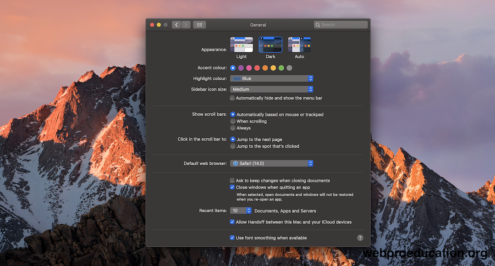Choose the orange accent colour
The height and width of the screenshot is (266, 495).
tap(265, 68)
